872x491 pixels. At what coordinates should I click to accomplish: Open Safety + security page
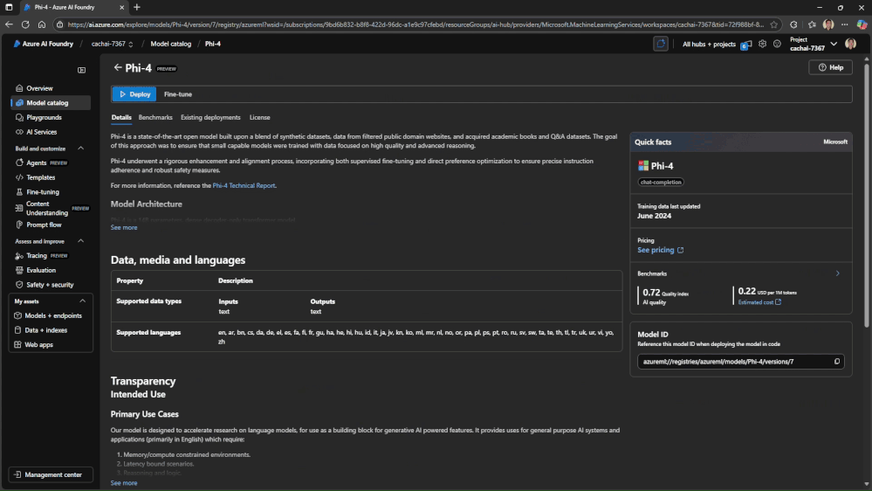(x=51, y=285)
